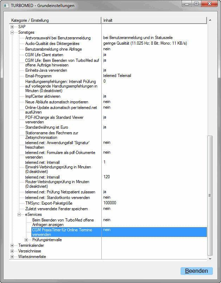221x283 pixels.
Task: Collapse the eServices subtree
Action: (x=19, y=214)
